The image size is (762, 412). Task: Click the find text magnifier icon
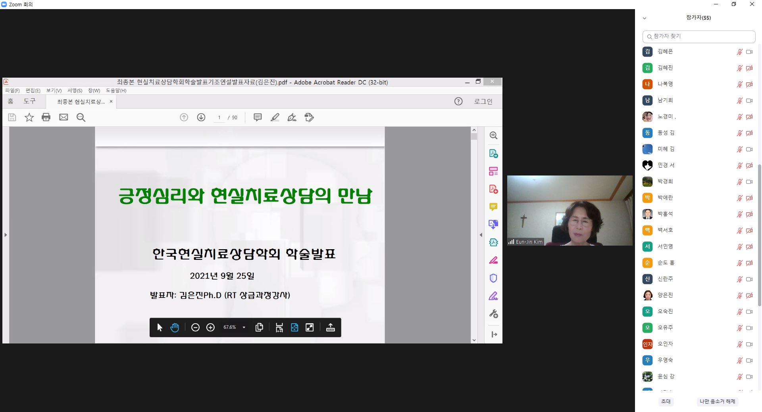pos(81,117)
